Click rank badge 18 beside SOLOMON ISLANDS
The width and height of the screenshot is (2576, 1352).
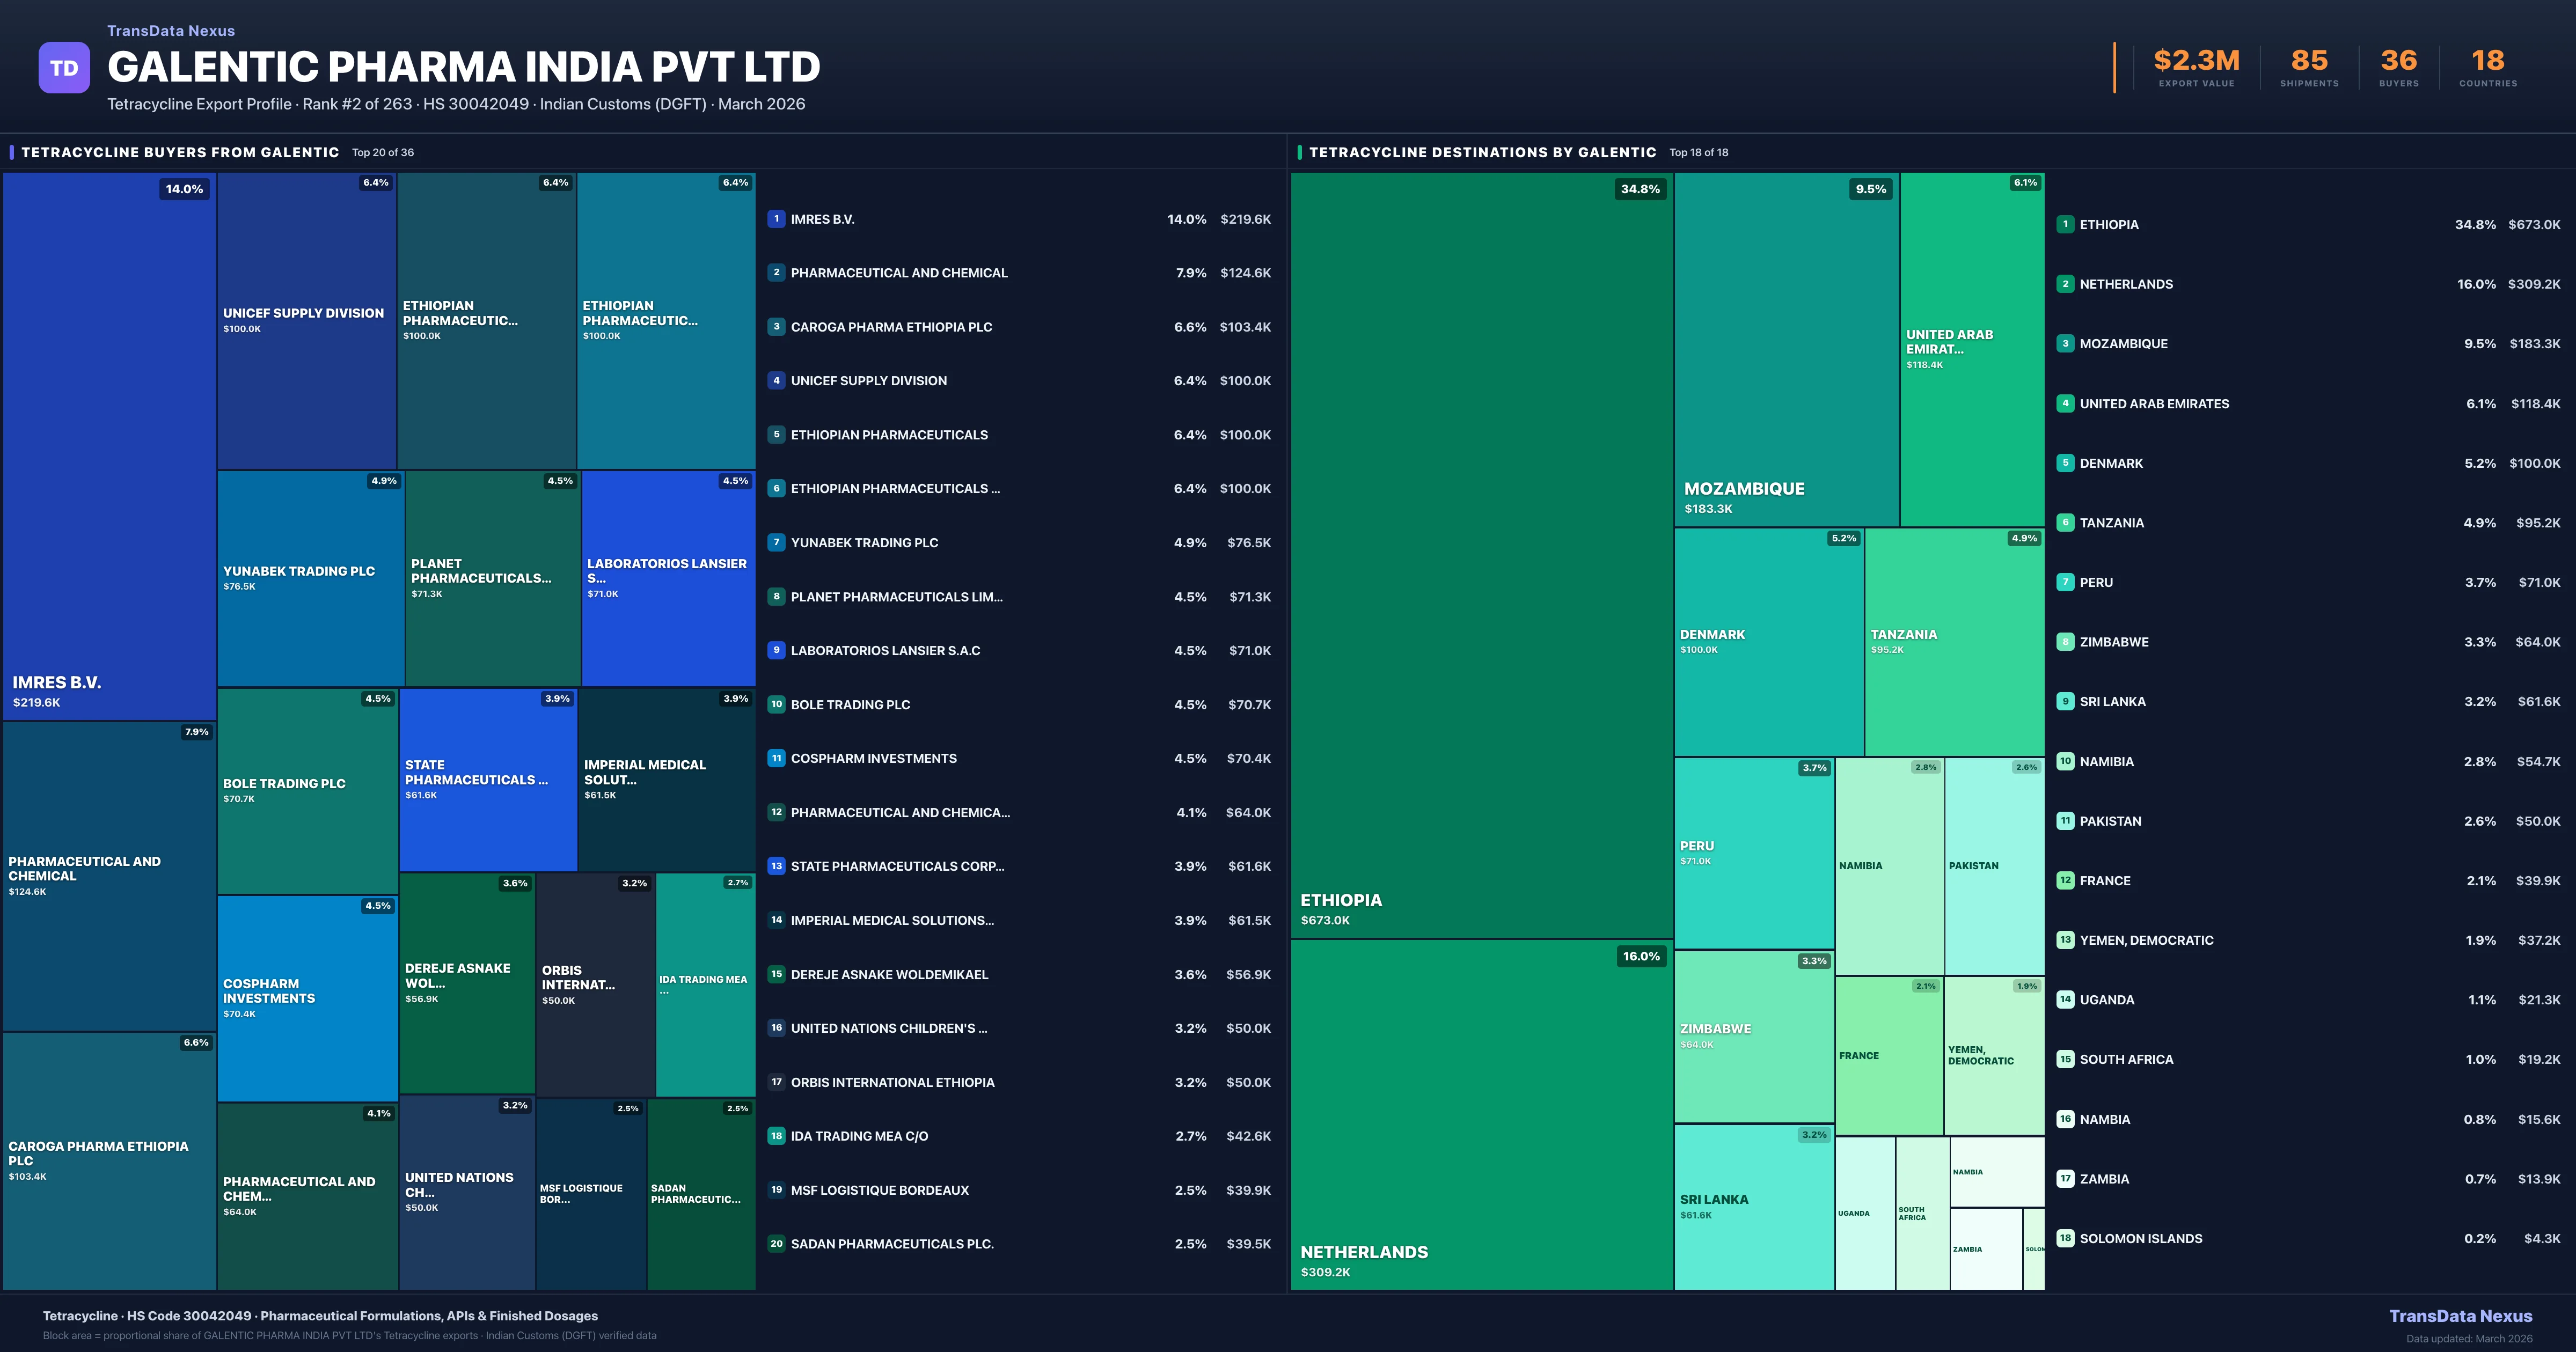2065,1238
